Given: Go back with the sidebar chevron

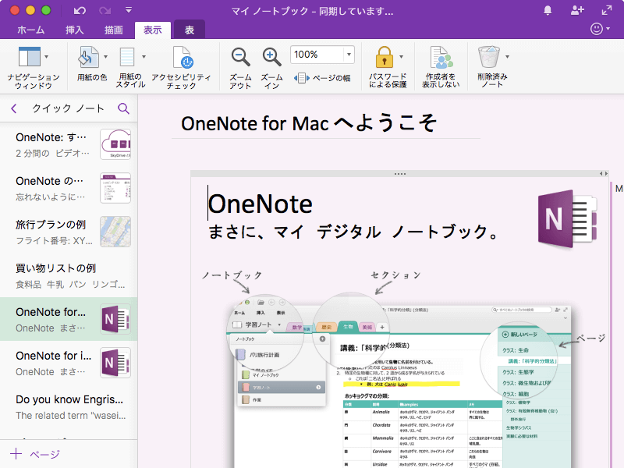Looking at the screenshot, I should pyautogui.click(x=14, y=108).
